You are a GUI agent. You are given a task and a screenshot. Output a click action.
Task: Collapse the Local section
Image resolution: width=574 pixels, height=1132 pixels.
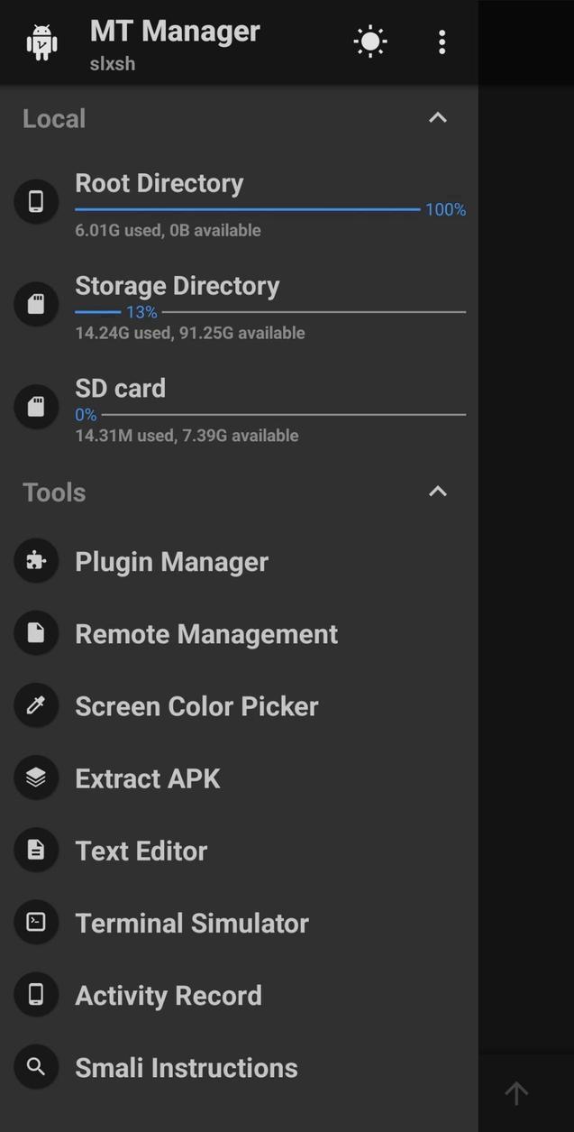437,117
